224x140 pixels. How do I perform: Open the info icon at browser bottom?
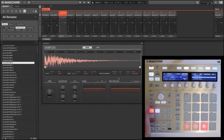pyautogui.click(x=31, y=138)
